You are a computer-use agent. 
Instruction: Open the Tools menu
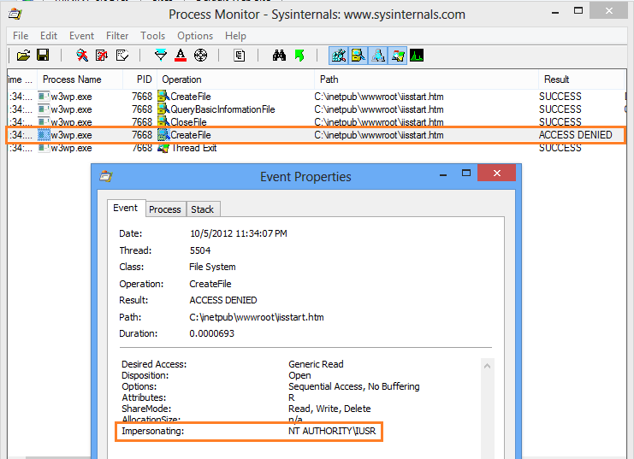click(153, 36)
